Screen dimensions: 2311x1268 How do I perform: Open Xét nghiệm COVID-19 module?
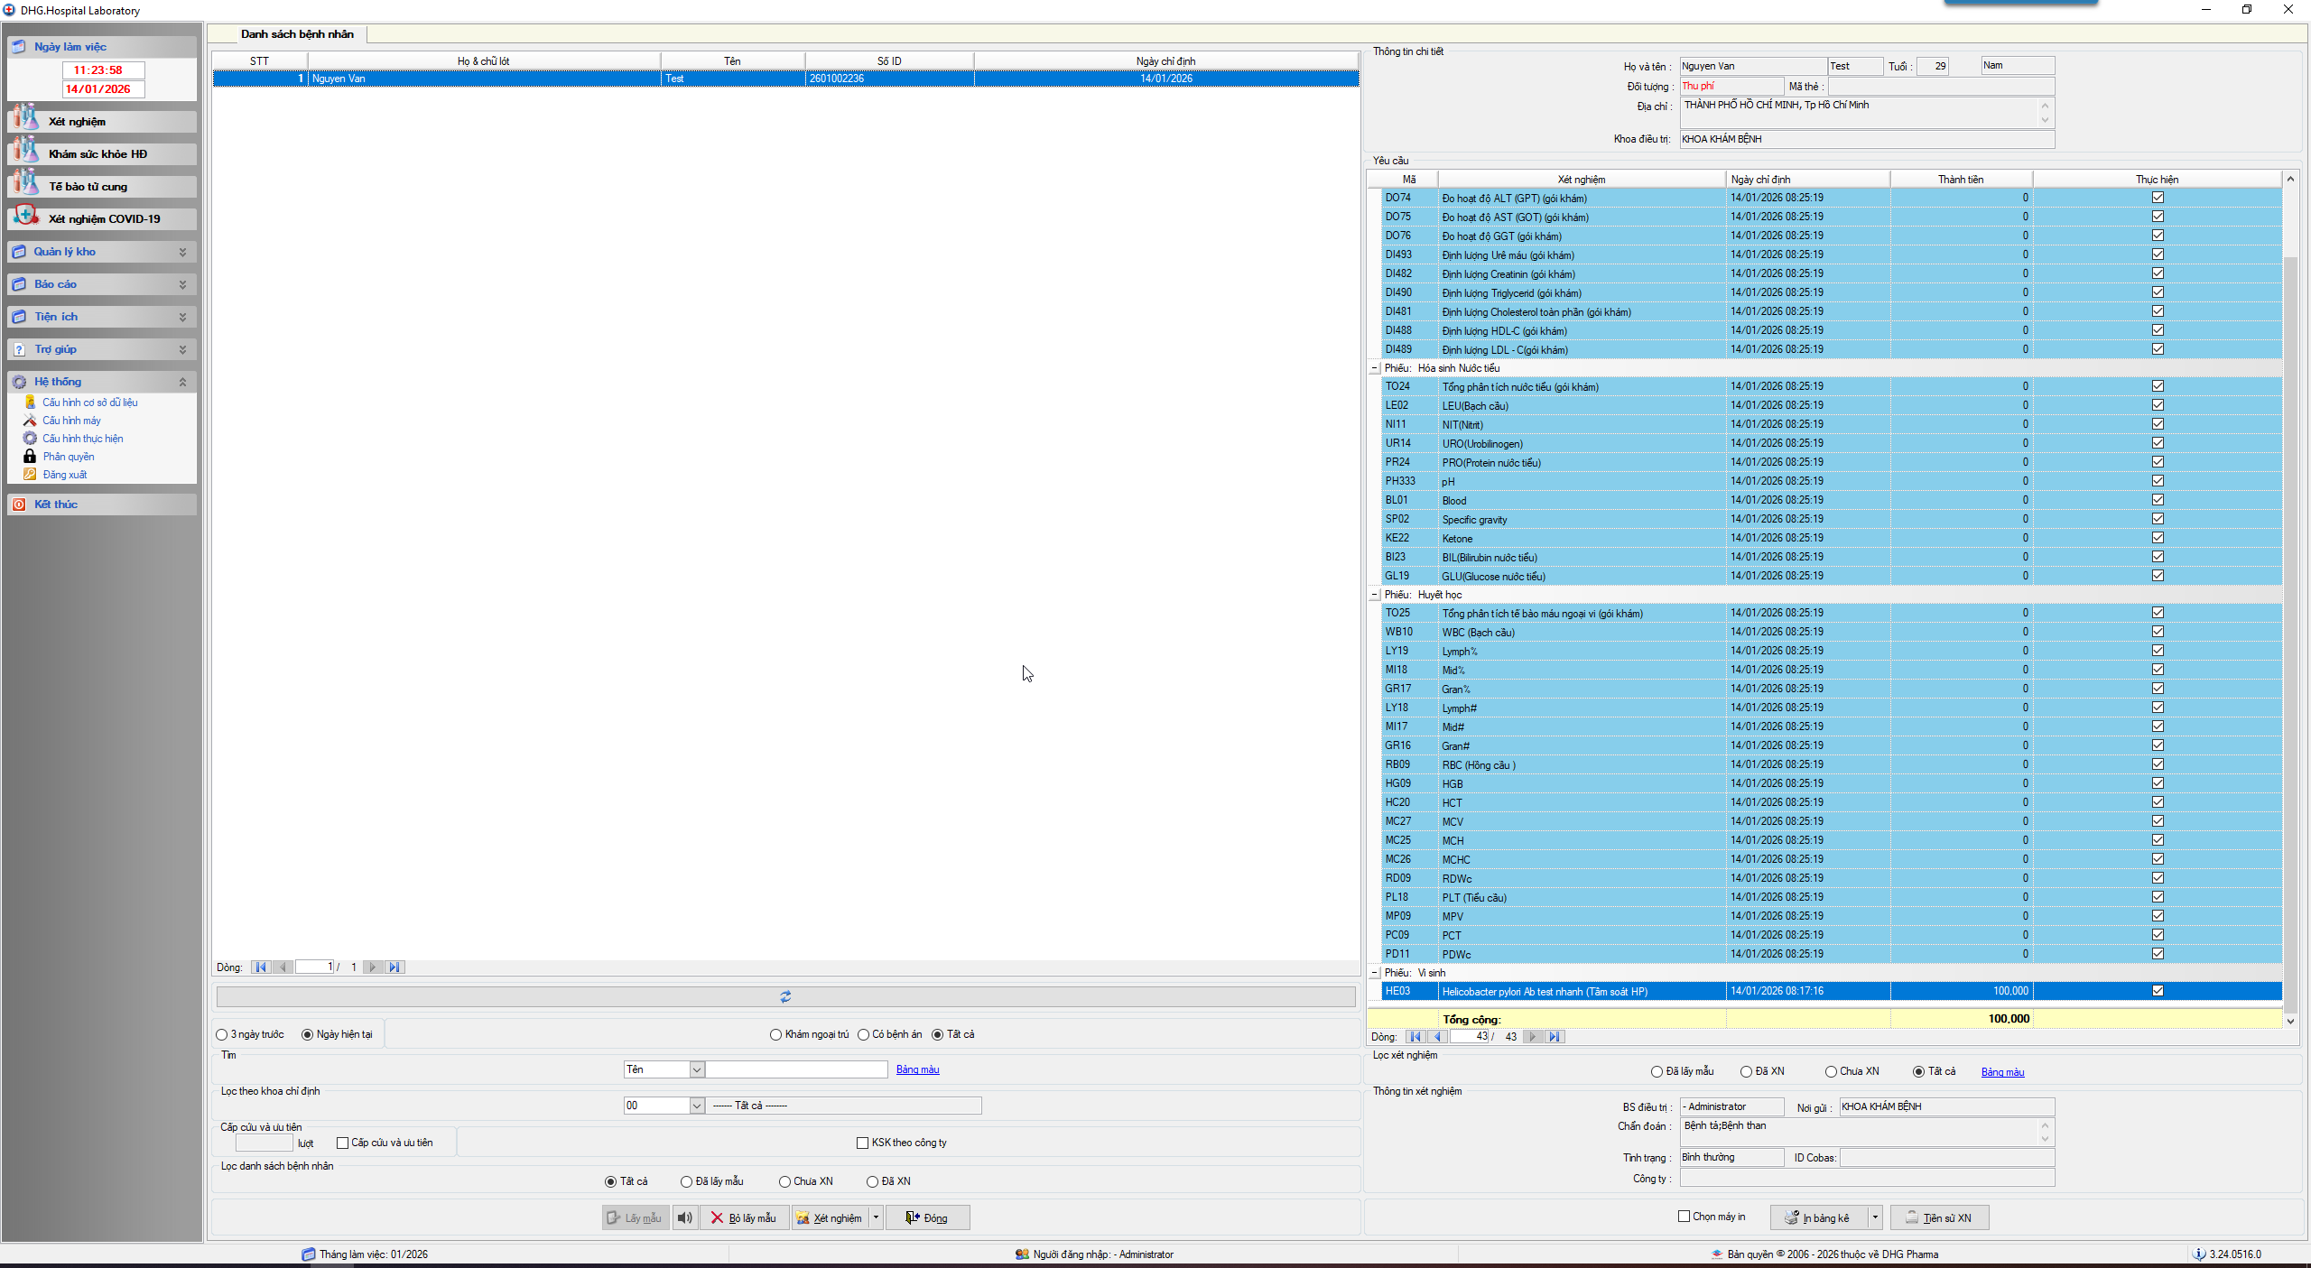tap(103, 219)
